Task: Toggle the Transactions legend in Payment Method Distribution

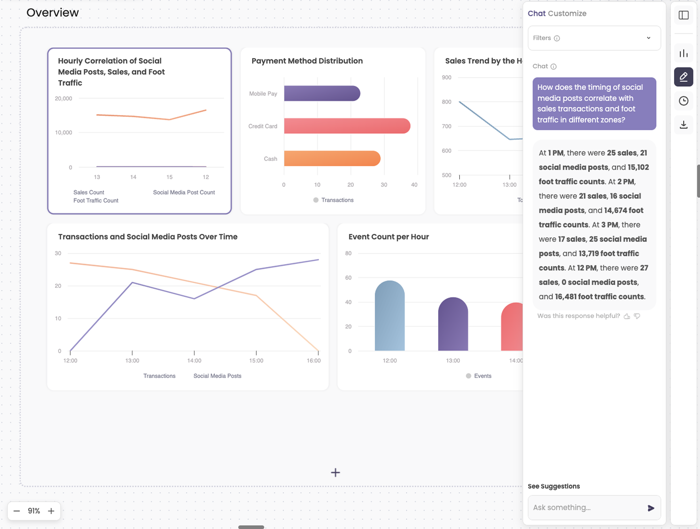Action: pyautogui.click(x=333, y=200)
